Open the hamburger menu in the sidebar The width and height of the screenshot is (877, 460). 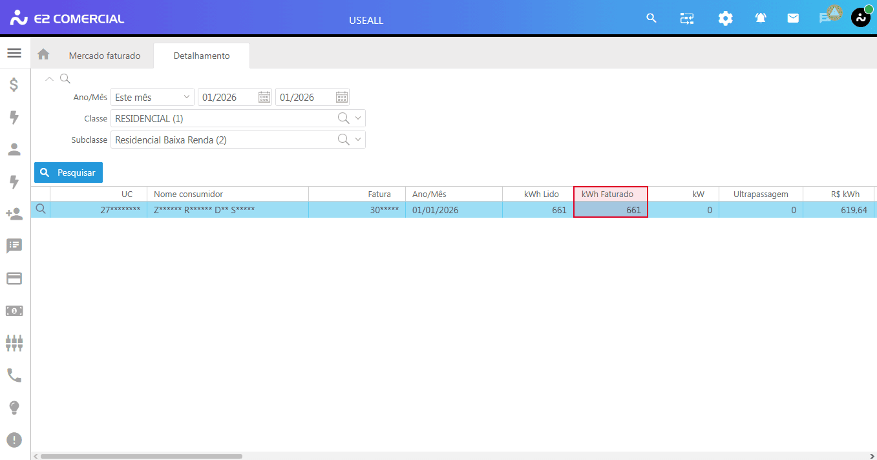click(x=14, y=53)
